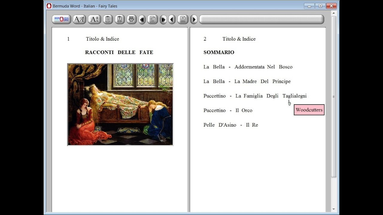
Task: Click the Bermuda Word logo button
Action: (x=62, y=19)
